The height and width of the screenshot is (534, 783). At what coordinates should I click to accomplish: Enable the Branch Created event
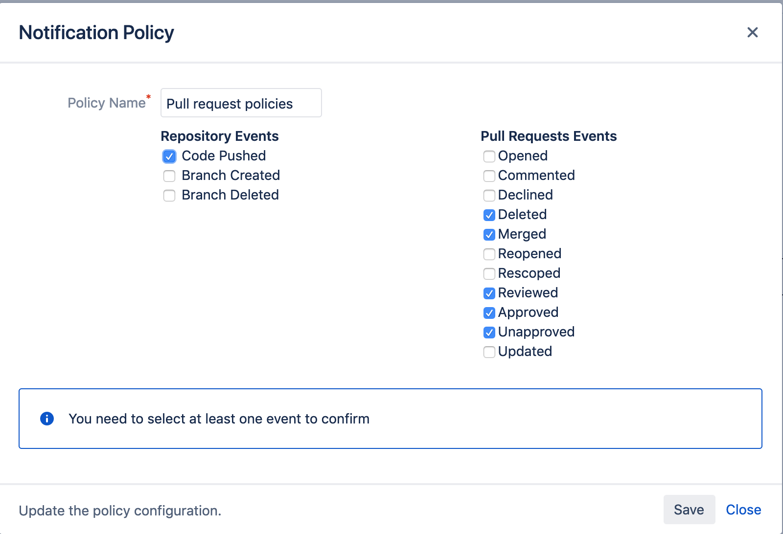tap(169, 176)
